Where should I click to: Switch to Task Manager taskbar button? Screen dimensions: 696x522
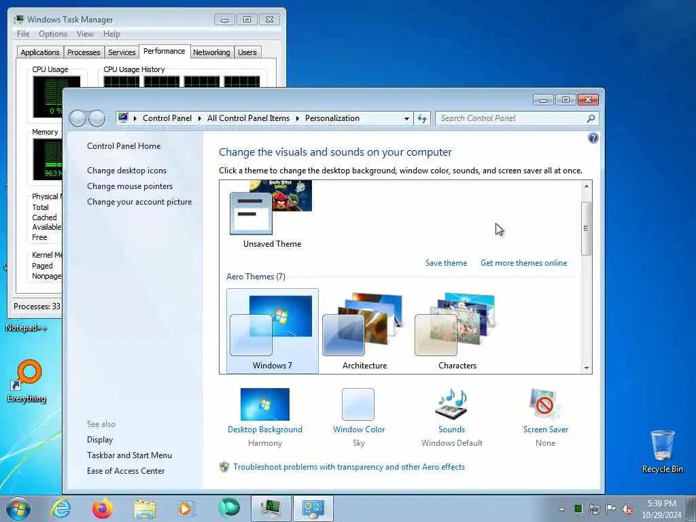(x=271, y=508)
